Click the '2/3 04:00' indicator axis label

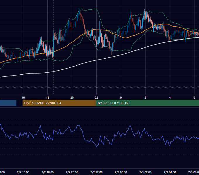pos(170,172)
